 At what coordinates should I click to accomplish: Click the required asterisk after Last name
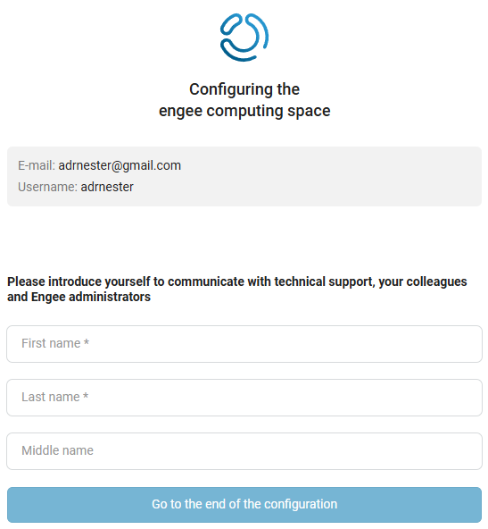[86, 396]
